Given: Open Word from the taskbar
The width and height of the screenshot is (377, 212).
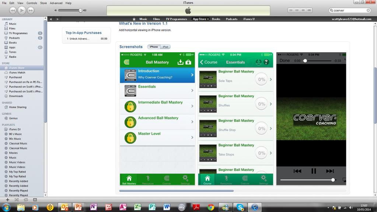Looking at the screenshot, I should click(x=167, y=207).
